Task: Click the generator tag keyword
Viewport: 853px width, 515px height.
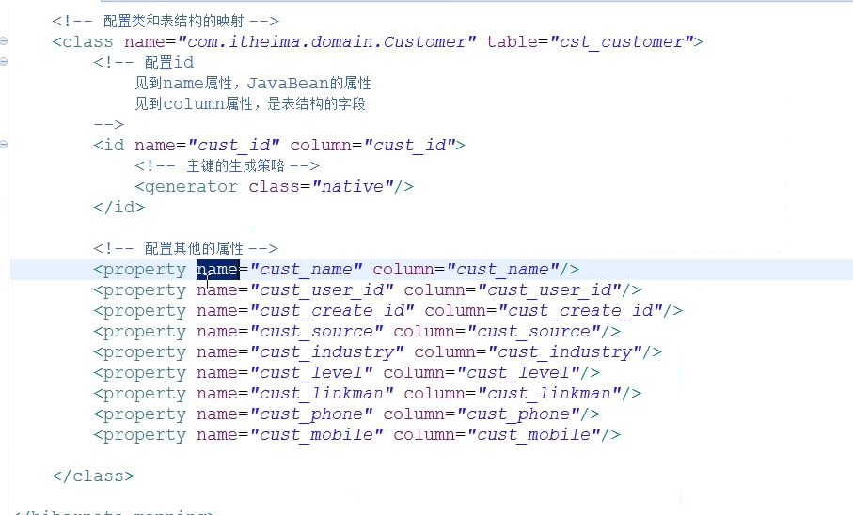Action: coord(191,186)
